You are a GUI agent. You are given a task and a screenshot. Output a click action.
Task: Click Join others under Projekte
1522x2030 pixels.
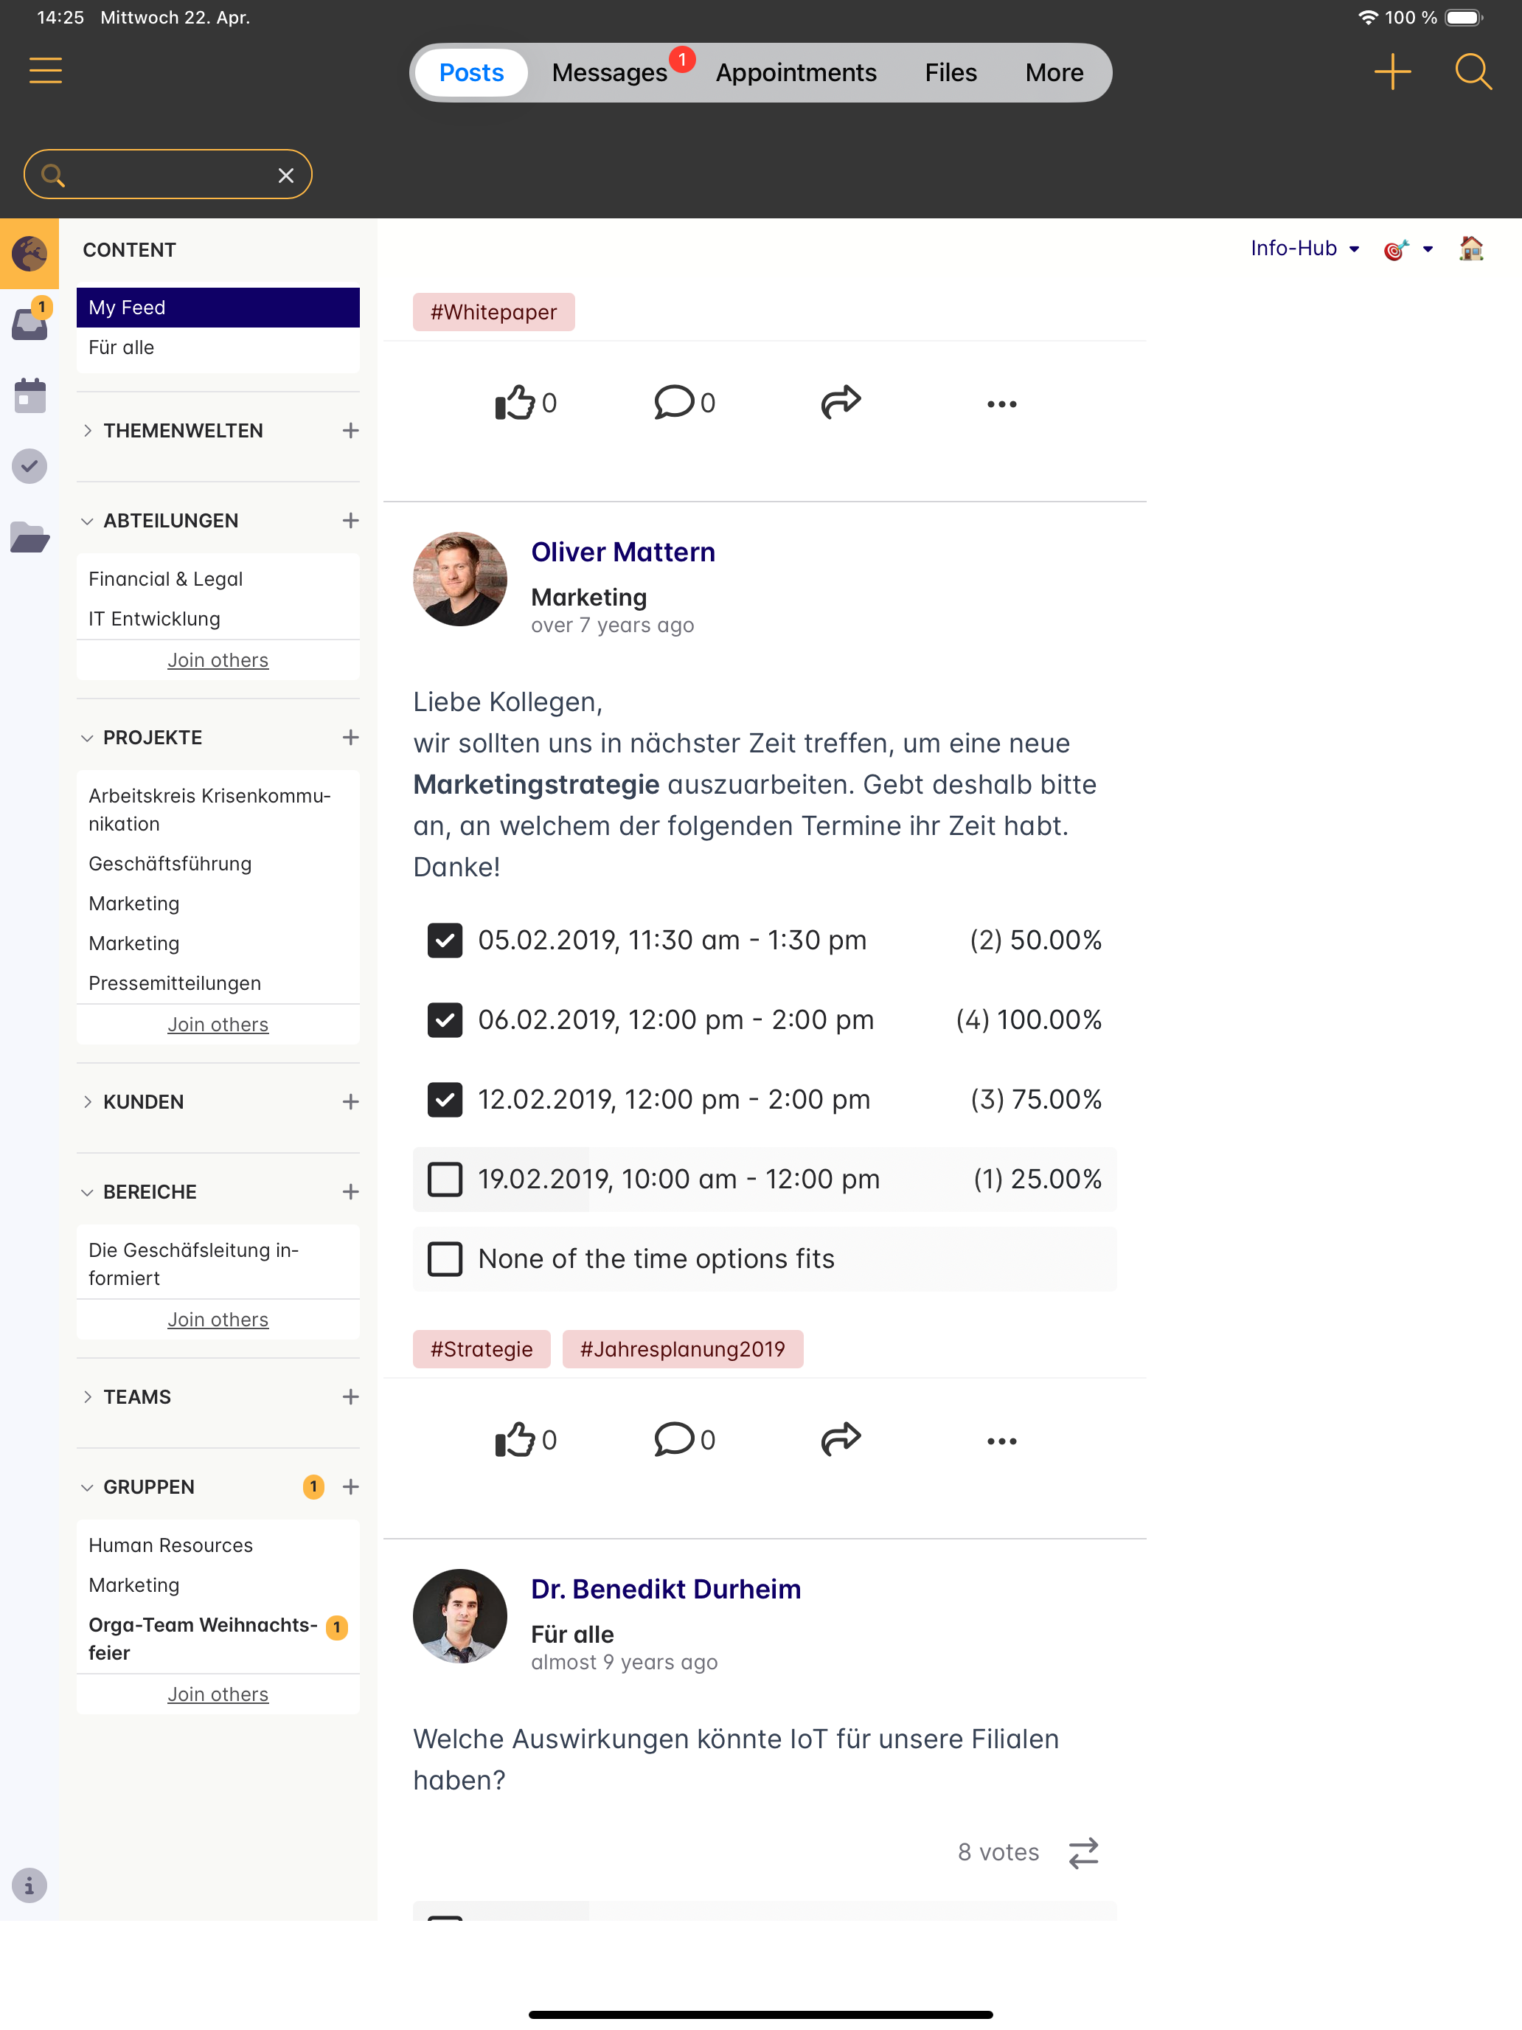tap(218, 1025)
